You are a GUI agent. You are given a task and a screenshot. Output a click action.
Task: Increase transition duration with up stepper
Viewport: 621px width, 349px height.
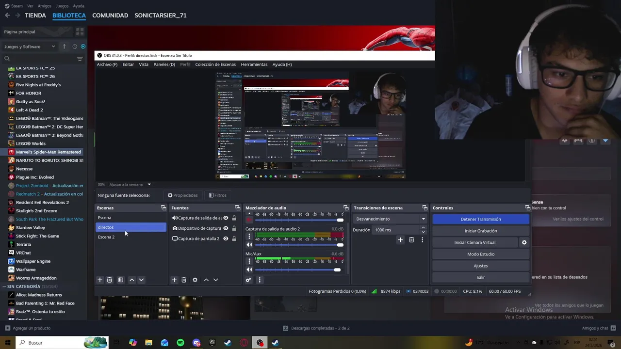pos(423,227)
